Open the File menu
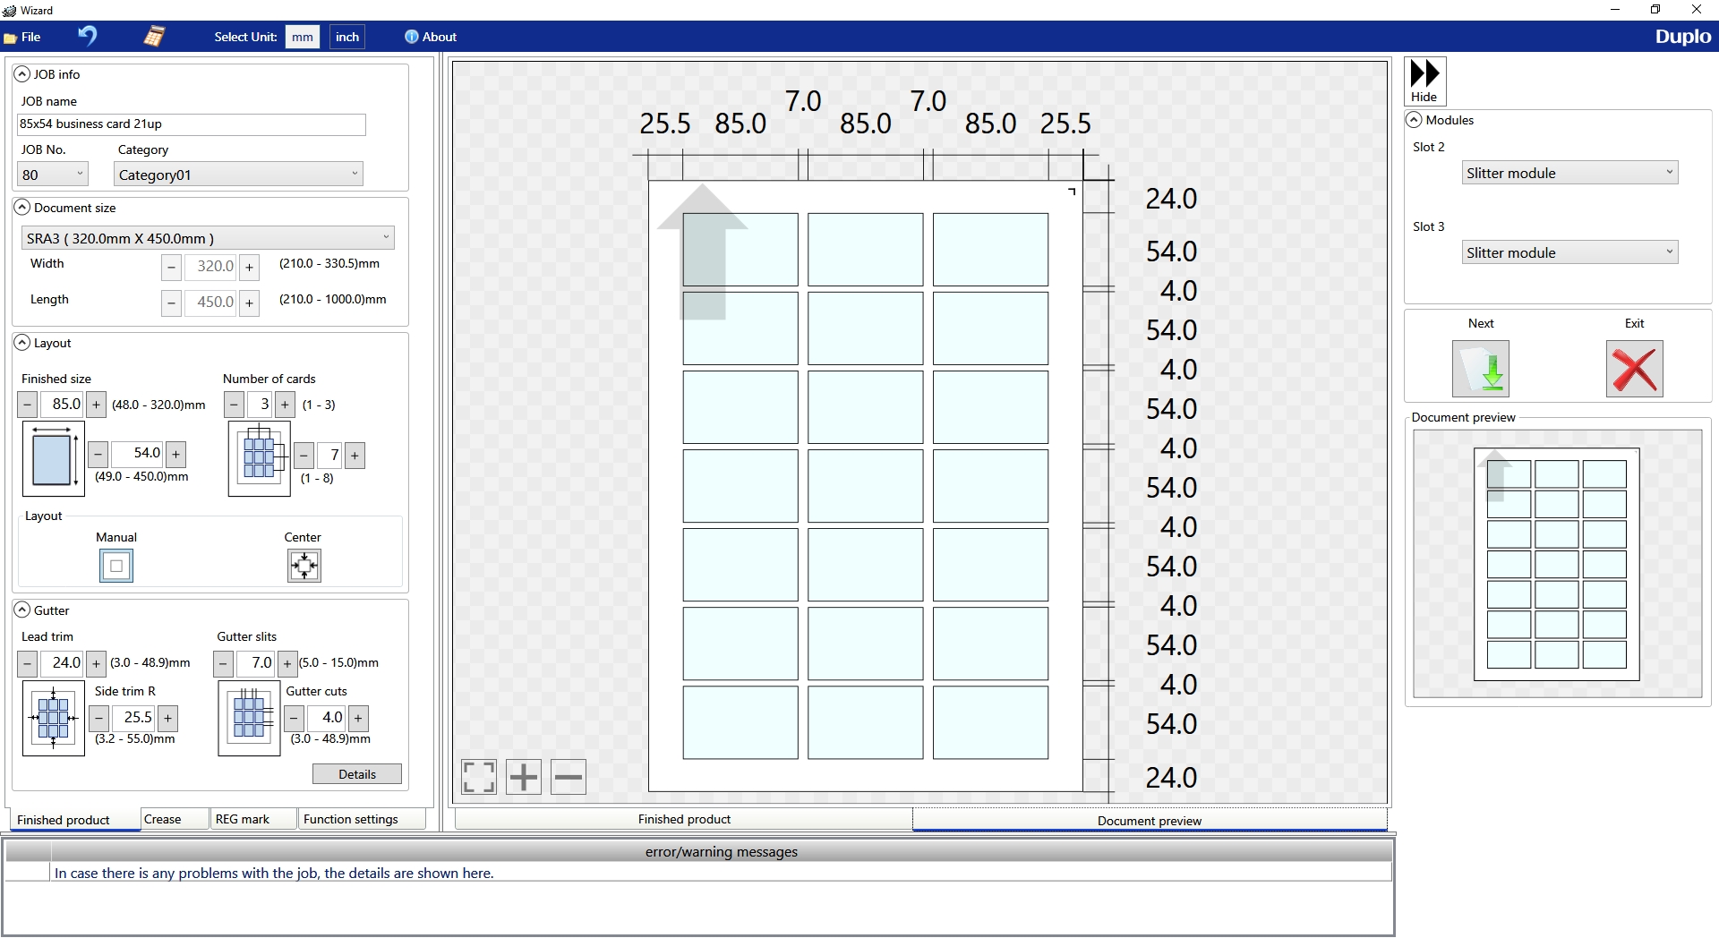The height and width of the screenshot is (938, 1719). click(x=23, y=37)
